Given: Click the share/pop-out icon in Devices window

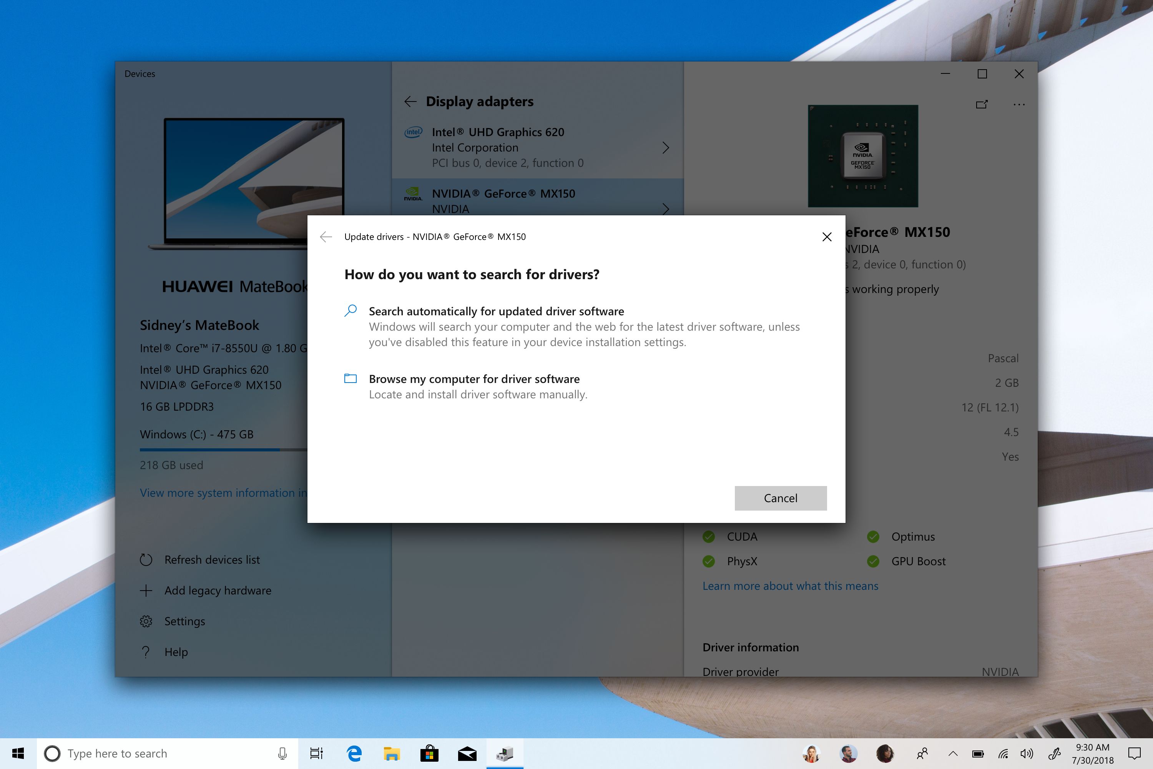Looking at the screenshot, I should click(x=982, y=105).
